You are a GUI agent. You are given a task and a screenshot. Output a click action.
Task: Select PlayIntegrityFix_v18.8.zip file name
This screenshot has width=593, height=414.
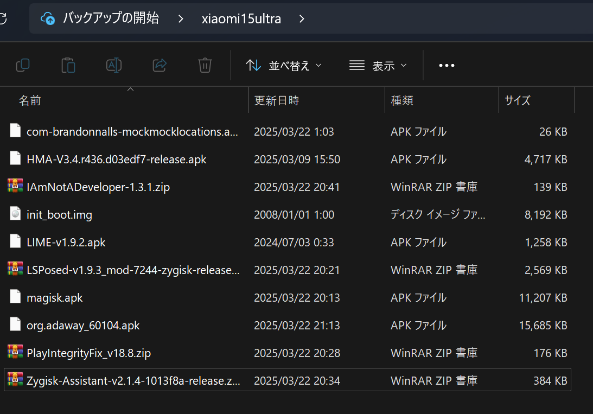coord(89,353)
